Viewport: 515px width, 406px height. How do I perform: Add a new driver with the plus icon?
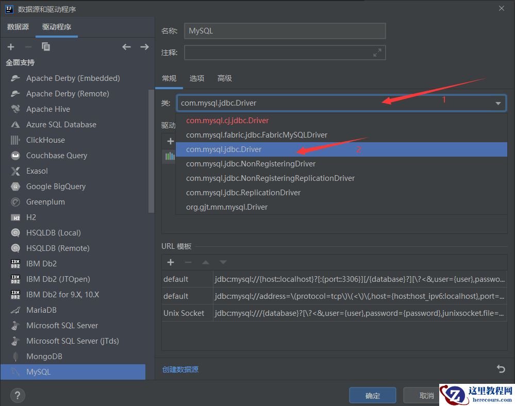[11, 46]
